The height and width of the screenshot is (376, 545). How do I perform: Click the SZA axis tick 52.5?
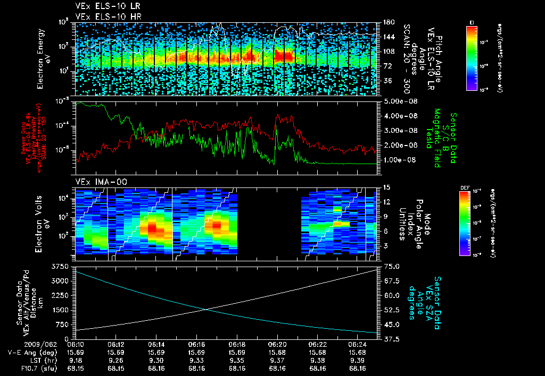click(x=391, y=310)
